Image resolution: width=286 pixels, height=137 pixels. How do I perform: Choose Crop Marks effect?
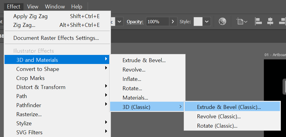(x=57, y=78)
